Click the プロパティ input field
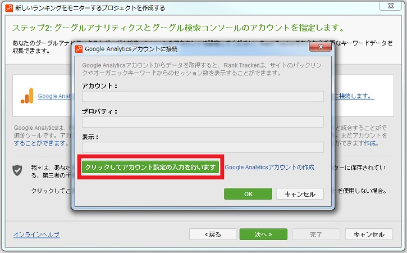 [x=203, y=121]
